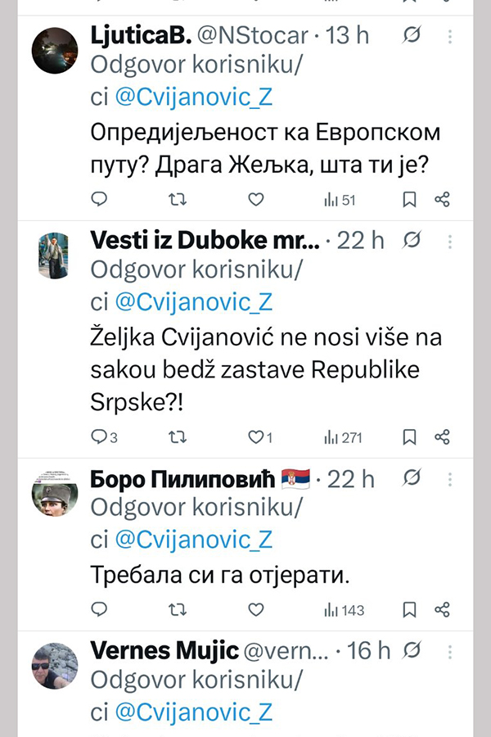Bookmark LjuticaB.'s tweet

410,199
